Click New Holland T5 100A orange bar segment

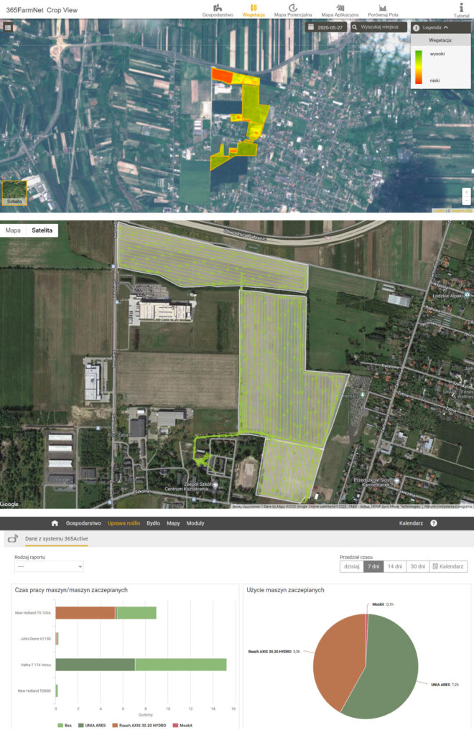[x=85, y=613]
